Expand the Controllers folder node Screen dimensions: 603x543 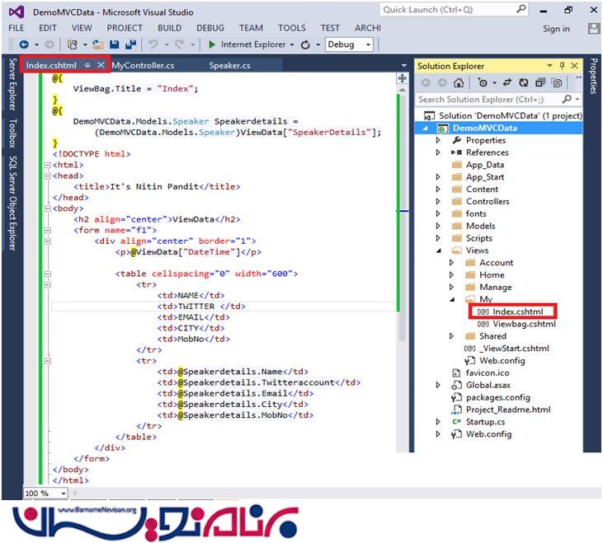(439, 201)
